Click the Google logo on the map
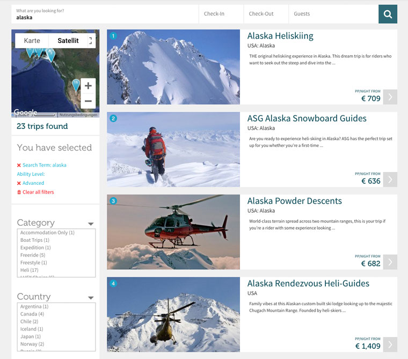The height and width of the screenshot is (359, 408). pos(25,112)
